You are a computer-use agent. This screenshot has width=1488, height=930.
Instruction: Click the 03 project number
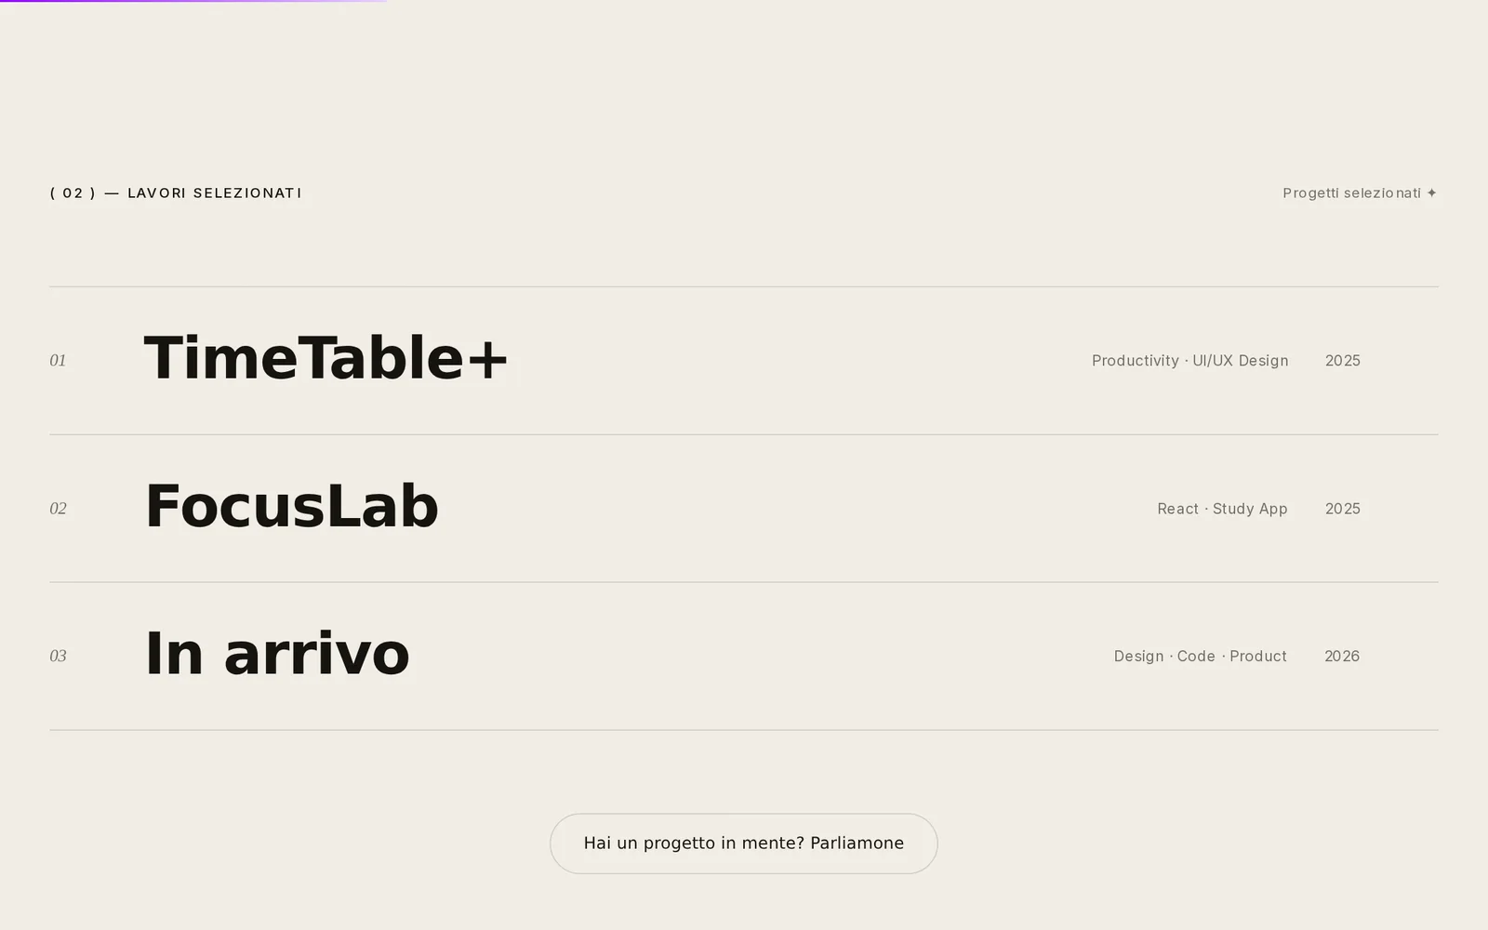click(58, 657)
